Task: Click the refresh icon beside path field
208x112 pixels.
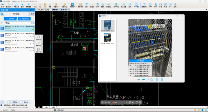Action: pyautogui.click(x=33, y=23)
